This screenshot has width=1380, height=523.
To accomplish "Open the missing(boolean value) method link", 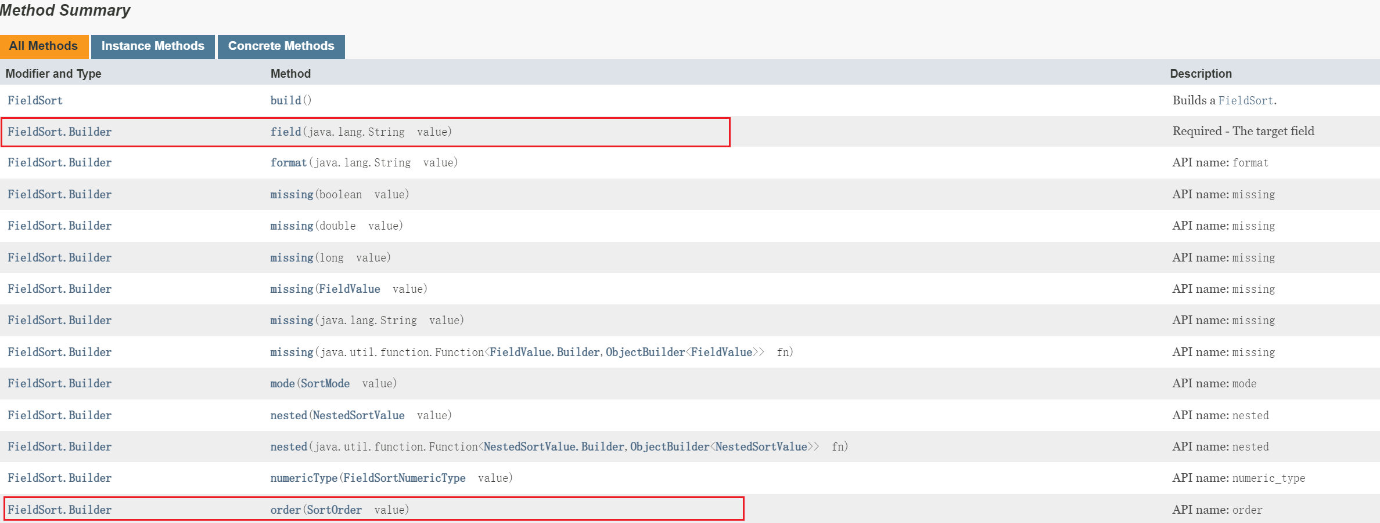I will tap(292, 195).
